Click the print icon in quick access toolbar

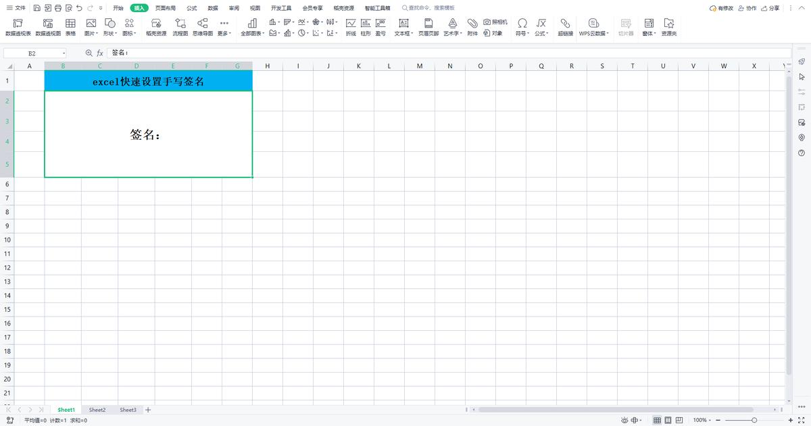pyautogui.click(x=57, y=8)
